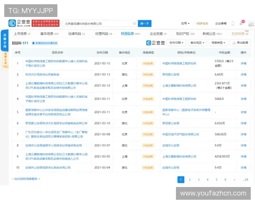Open the user avatar in the header
Viewport: 255px width, 204px height.
tap(251, 24)
